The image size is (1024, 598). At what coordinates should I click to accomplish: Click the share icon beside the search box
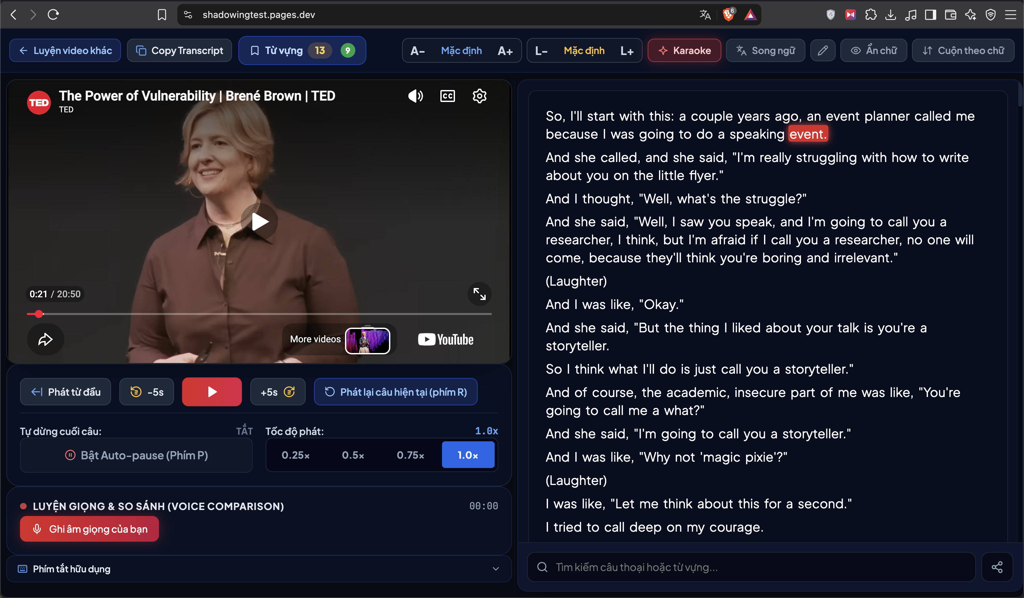[x=997, y=567]
